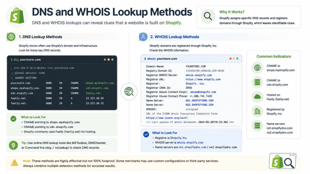Click the Shopify, Inc. registrar value link
310x174 pixels.
[x=195, y=84]
